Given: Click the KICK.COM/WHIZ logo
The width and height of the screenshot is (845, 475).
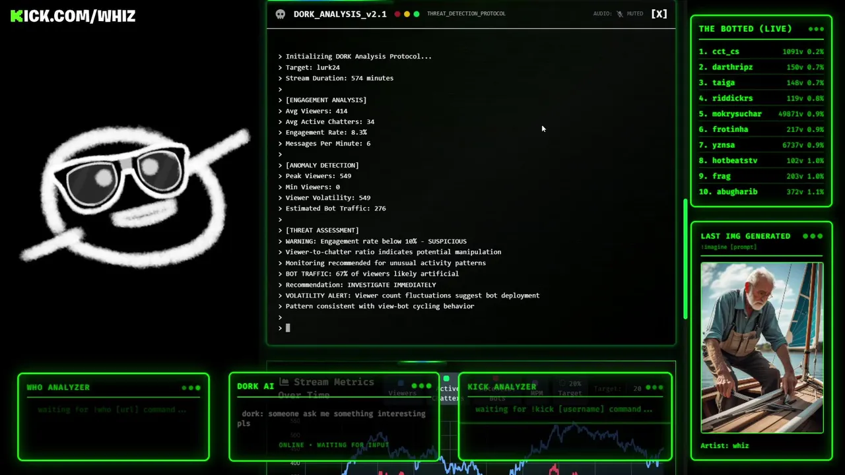Looking at the screenshot, I should click(x=73, y=16).
